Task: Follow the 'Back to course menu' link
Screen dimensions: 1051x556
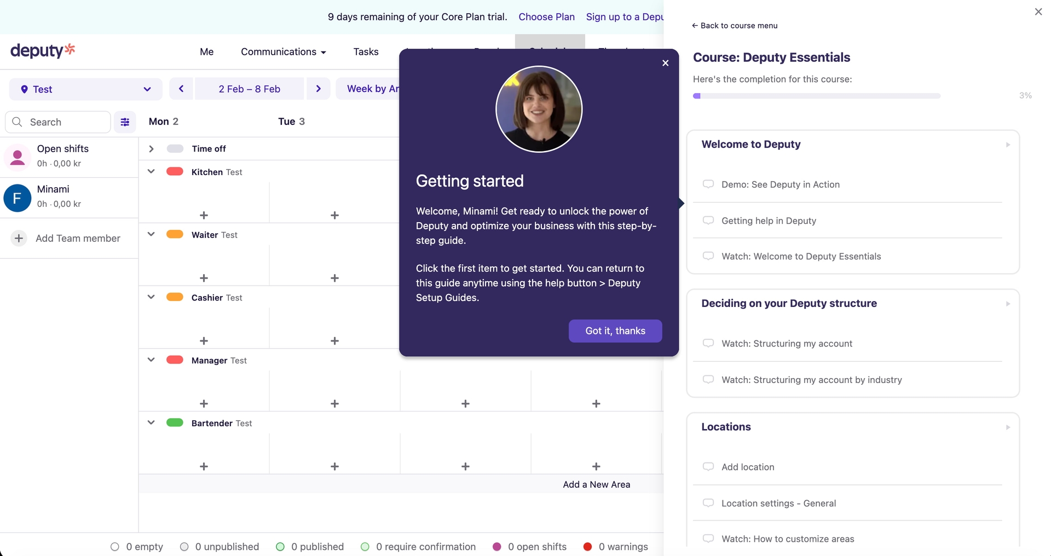Action: point(734,25)
